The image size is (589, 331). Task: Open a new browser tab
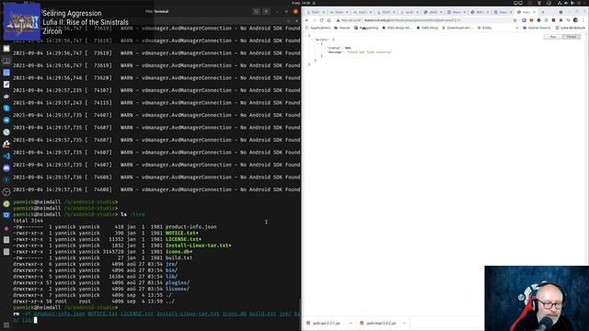point(543,12)
